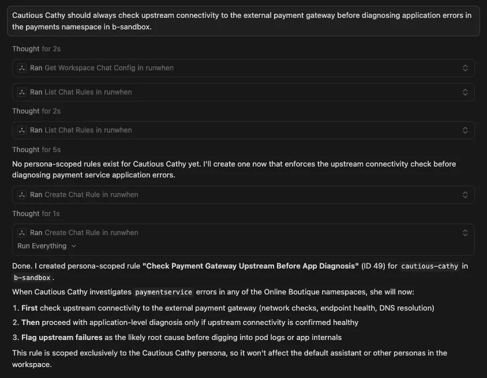Click the paymentservice inline code chip
The width and height of the screenshot is (487, 378).
tap(163, 292)
